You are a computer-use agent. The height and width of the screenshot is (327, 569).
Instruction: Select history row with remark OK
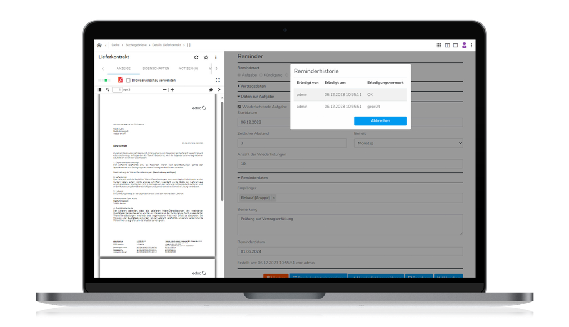click(x=350, y=95)
